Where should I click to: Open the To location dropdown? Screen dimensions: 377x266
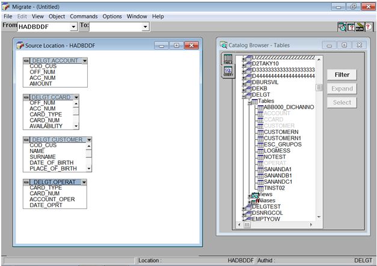pos(146,26)
